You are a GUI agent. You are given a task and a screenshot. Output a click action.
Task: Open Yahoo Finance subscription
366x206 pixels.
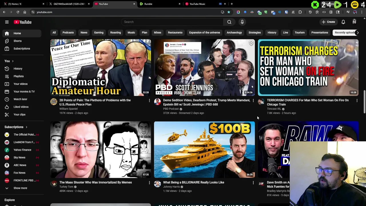click(x=22, y=150)
